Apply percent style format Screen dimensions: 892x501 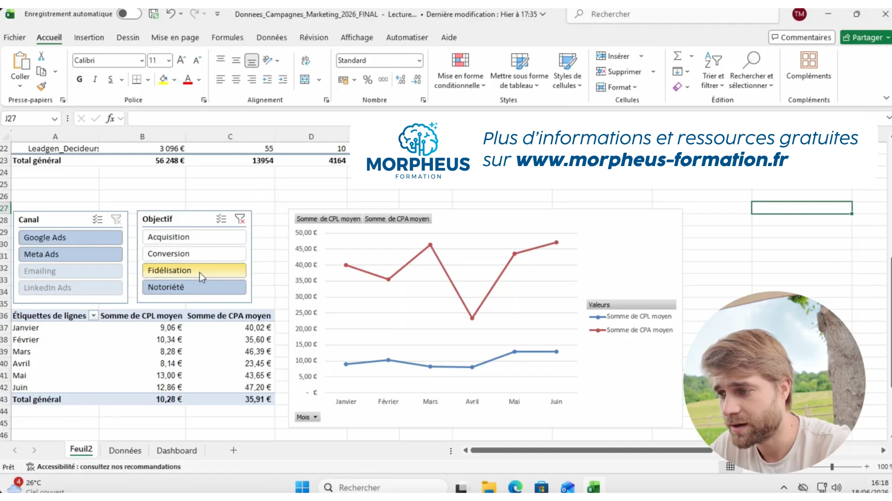coord(368,79)
